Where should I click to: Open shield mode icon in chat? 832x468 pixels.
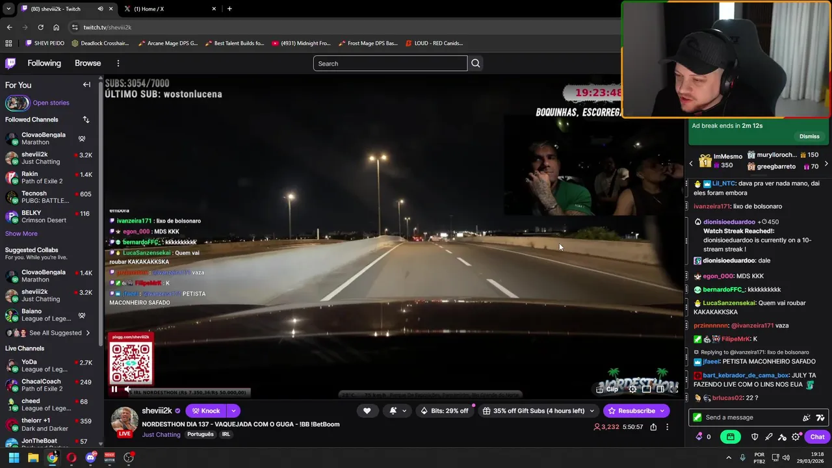[x=755, y=437]
